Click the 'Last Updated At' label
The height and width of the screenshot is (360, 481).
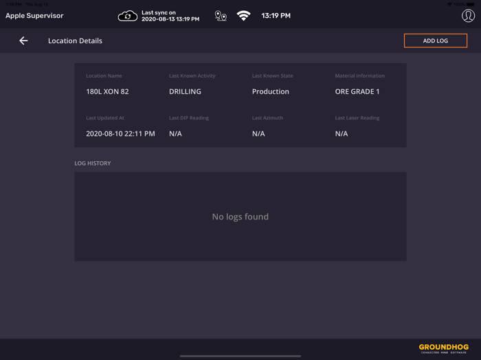tap(105, 118)
